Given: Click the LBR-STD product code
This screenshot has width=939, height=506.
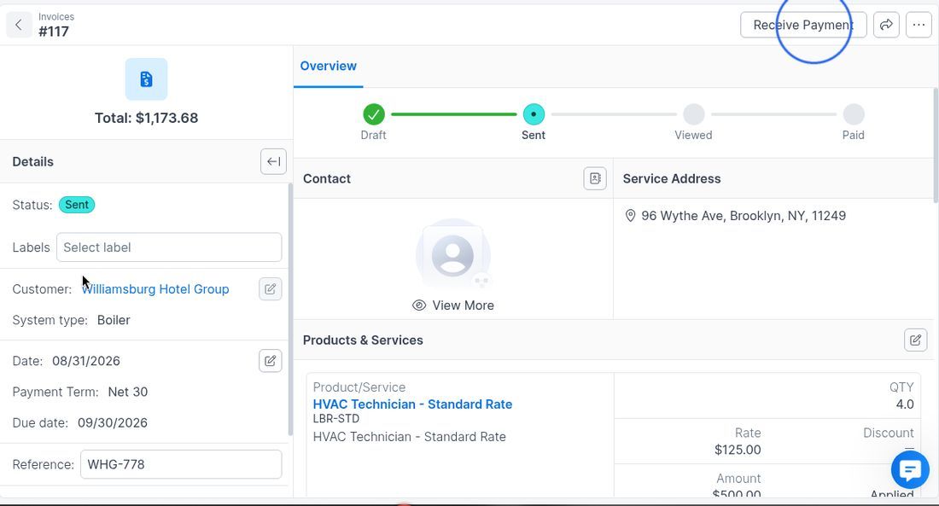Looking at the screenshot, I should click(336, 419).
